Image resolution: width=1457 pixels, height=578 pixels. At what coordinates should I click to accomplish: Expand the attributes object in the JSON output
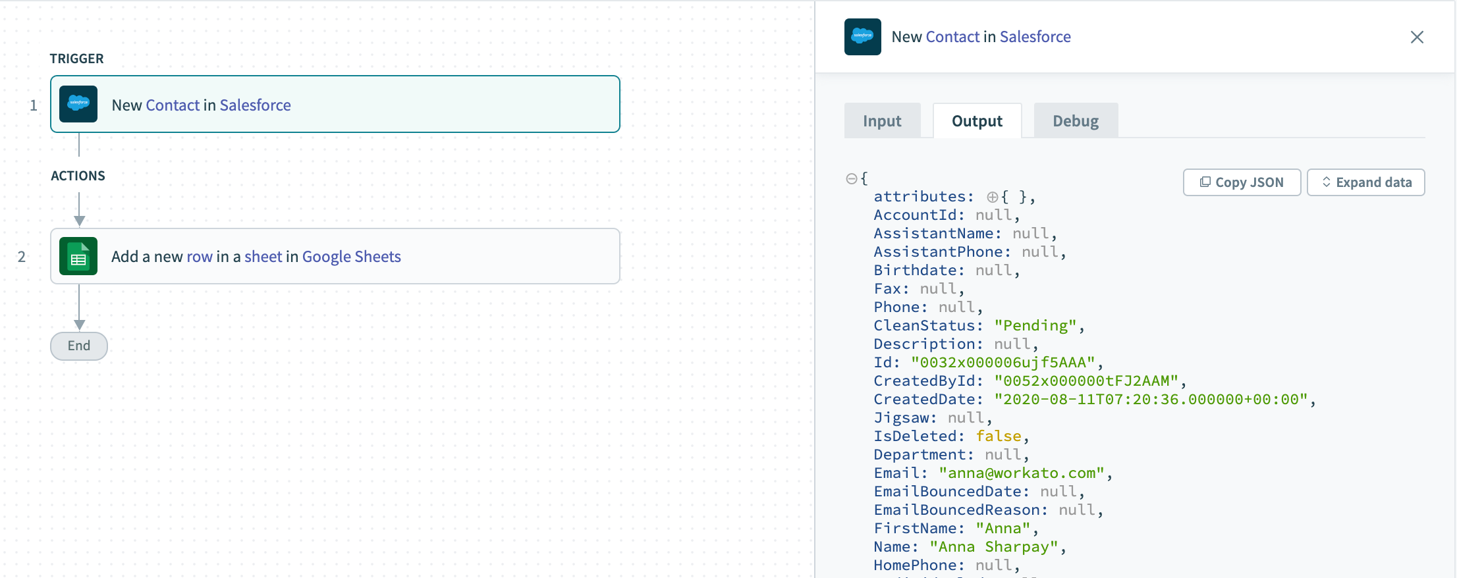point(992,197)
